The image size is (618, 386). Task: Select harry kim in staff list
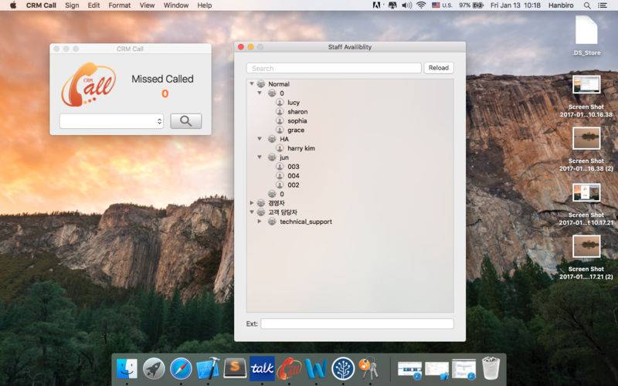301,148
